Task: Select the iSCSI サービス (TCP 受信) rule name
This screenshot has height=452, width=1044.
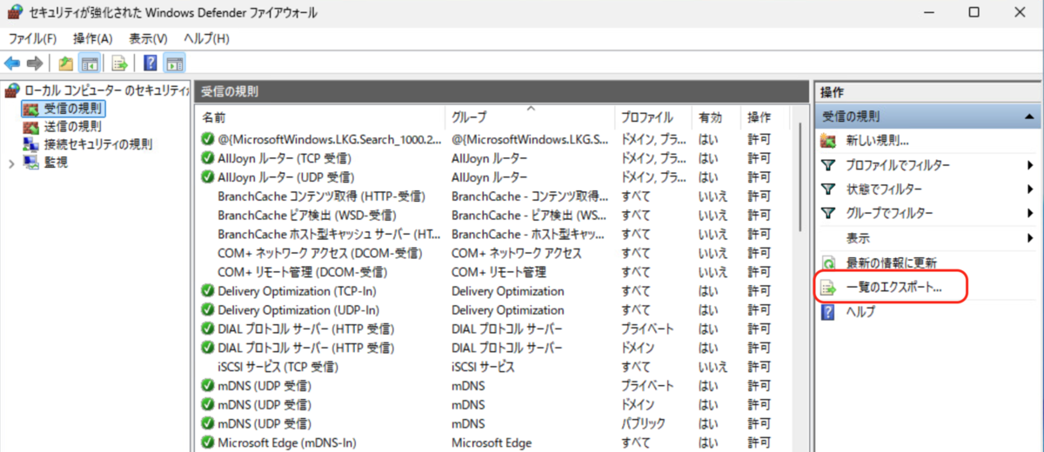Action: click(278, 368)
